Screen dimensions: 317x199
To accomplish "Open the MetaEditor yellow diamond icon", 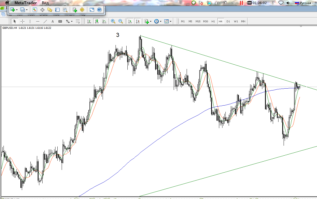I will (x=82, y=10).
